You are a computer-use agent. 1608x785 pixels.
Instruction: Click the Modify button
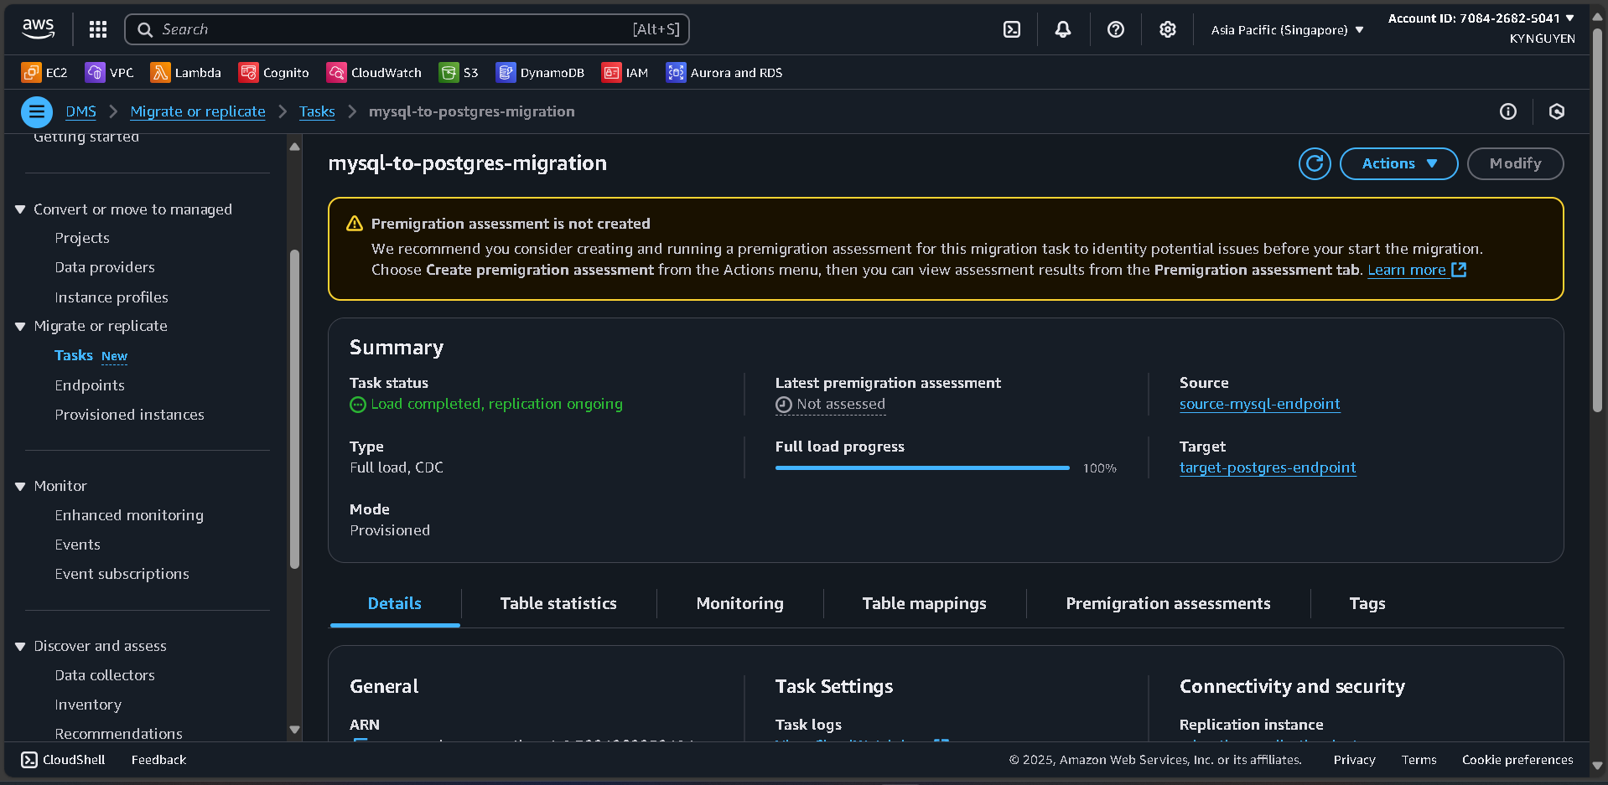pyautogui.click(x=1514, y=163)
